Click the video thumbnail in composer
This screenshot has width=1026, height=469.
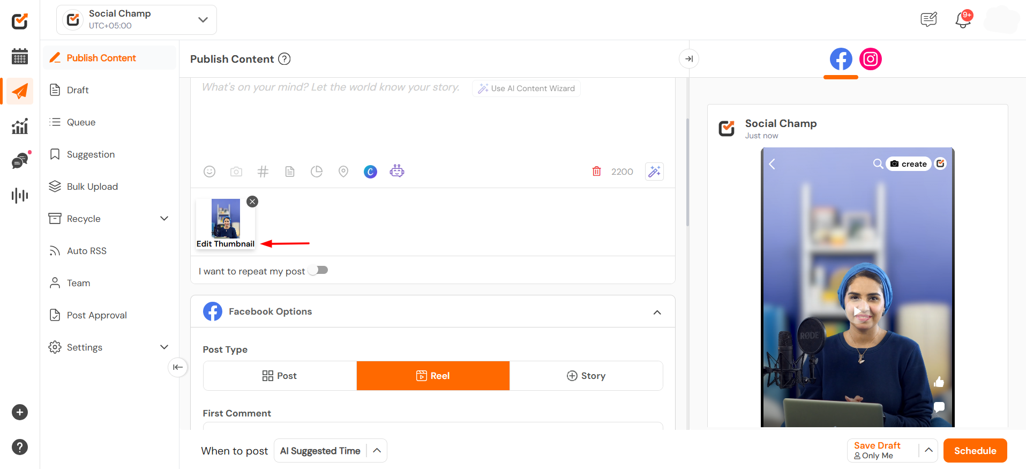[226, 219]
